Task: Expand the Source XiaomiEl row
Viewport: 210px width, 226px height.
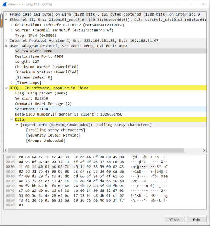Action: (12, 30)
